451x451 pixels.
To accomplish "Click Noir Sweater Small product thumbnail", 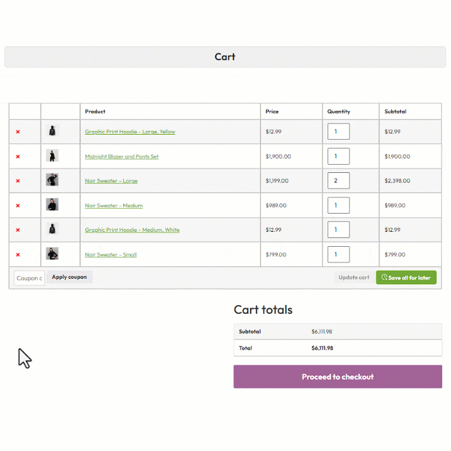I will (x=52, y=254).
